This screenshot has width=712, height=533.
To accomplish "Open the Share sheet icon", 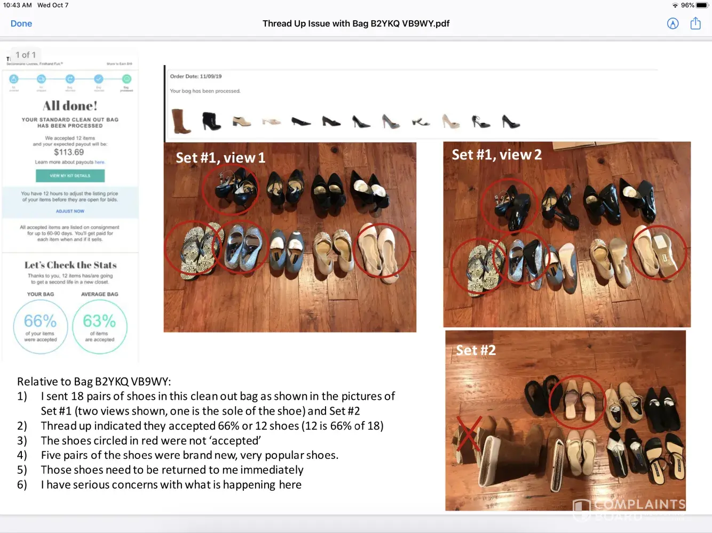I will 695,23.
